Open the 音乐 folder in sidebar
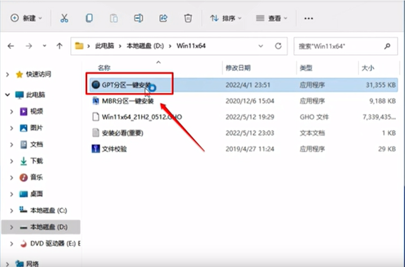 pos(37,177)
